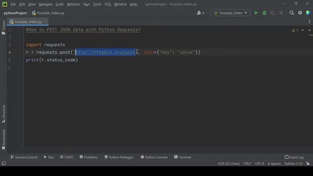313x176 pixels.
Task: Open editor tab options kebab menu
Action: [x=309, y=22]
